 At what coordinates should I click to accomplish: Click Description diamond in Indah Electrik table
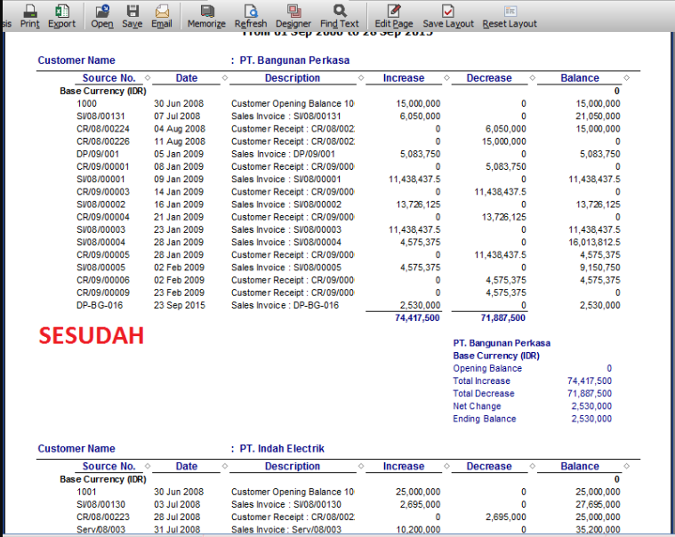coord(361,466)
